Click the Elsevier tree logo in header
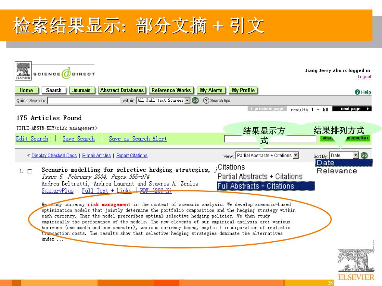 [x=23, y=71]
